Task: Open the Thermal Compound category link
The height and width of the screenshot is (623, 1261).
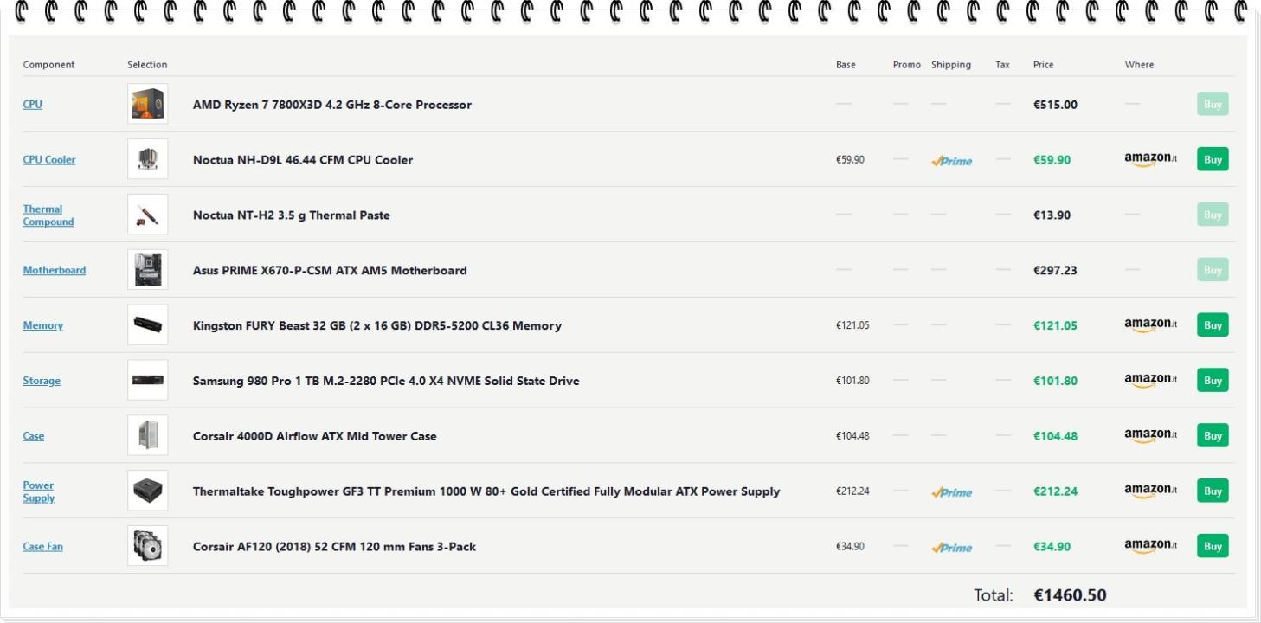Action: tap(48, 215)
